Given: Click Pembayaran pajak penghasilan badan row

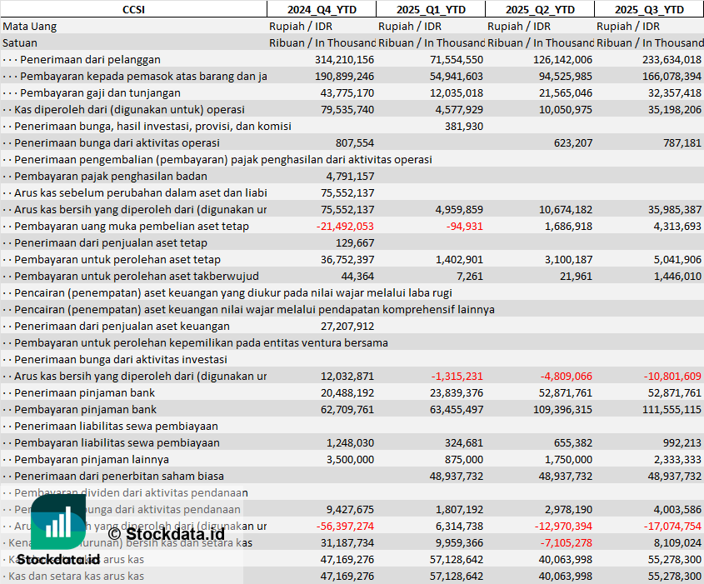Looking at the screenshot, I should 352,176.
